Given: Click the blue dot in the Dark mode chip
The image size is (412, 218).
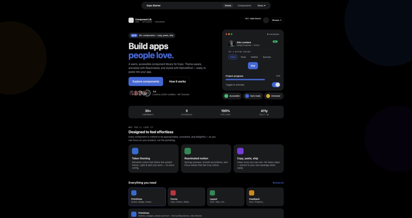Looking at the screenshot, I should (247, 96).
